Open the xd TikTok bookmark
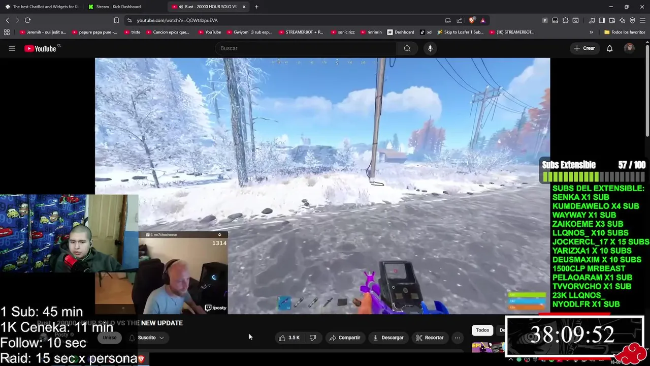This screenshot has width=650, height=366. [426, 32]
